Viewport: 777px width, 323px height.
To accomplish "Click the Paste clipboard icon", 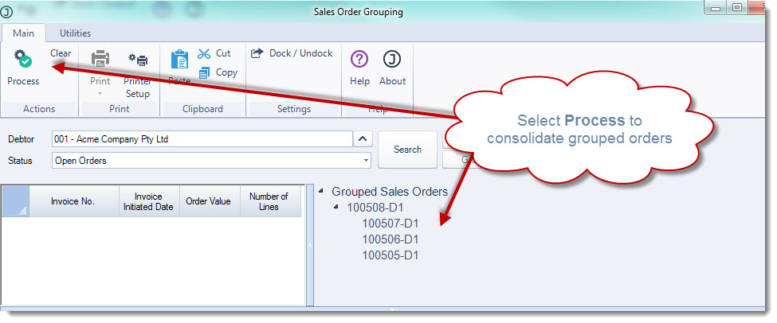I will pos(179,60).
